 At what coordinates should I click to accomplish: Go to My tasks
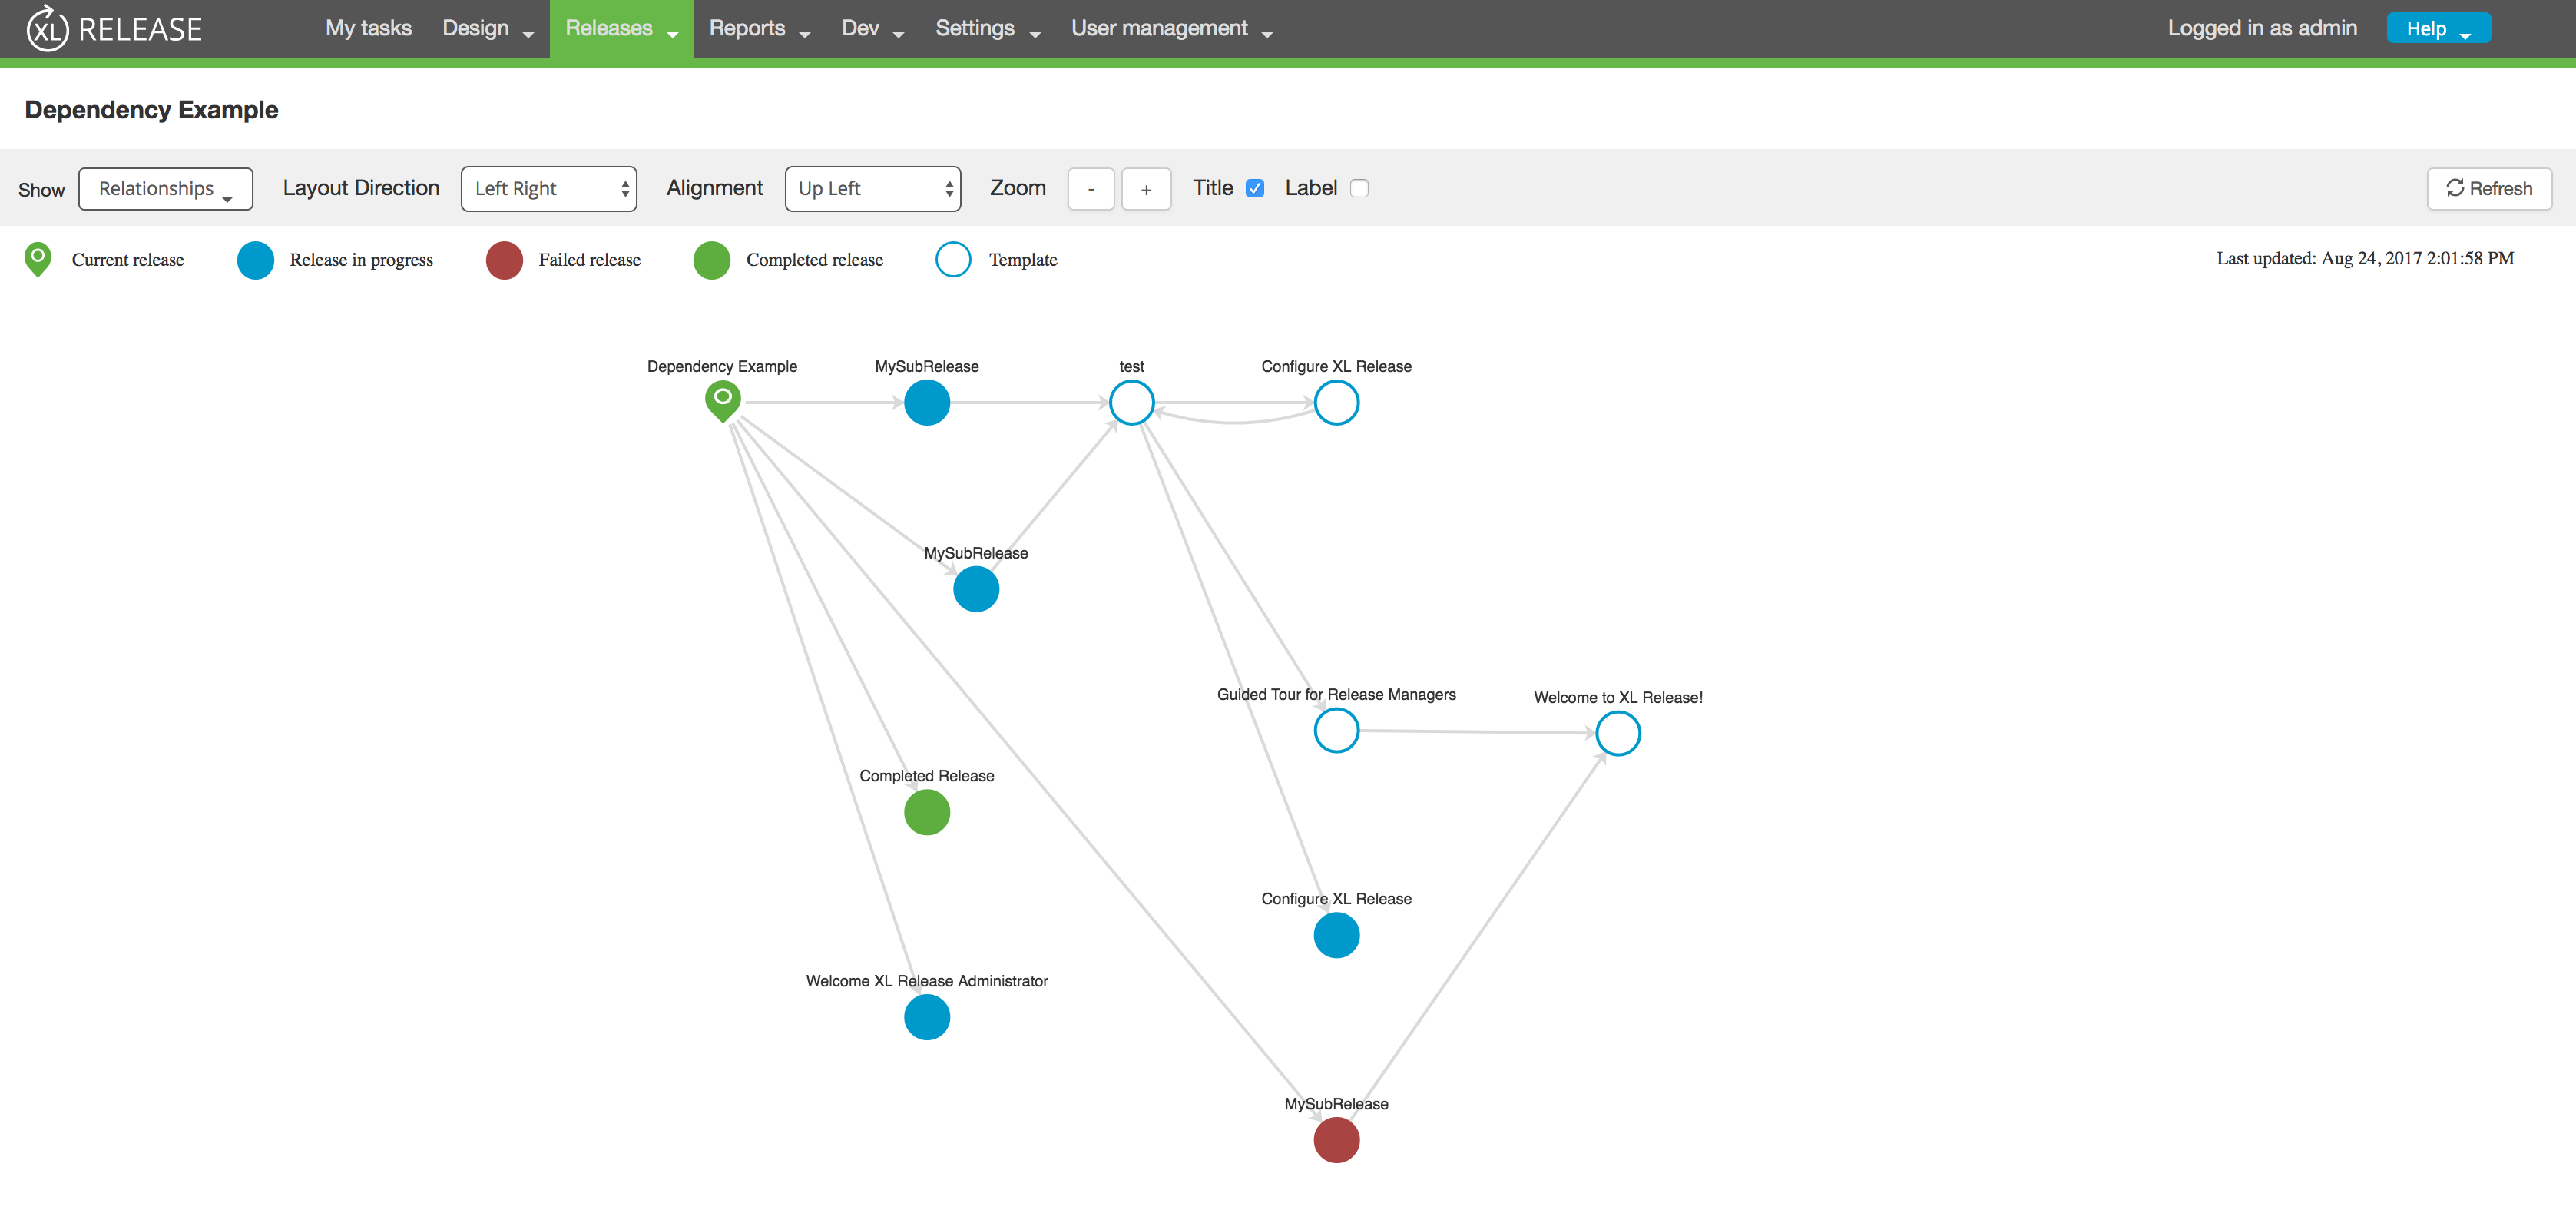click(368, 29)
